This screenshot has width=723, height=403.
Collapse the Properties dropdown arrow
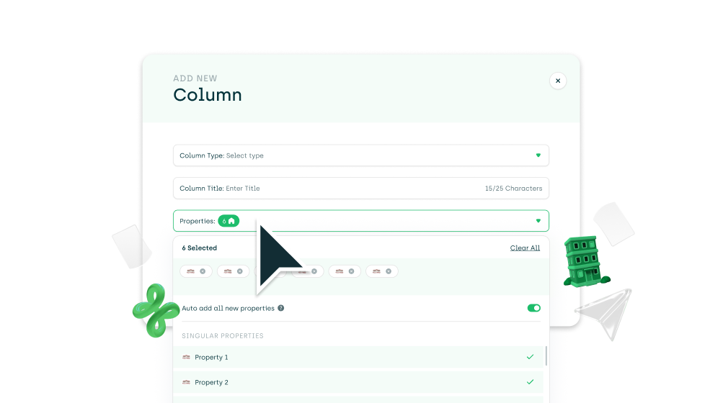coord(538,221)
